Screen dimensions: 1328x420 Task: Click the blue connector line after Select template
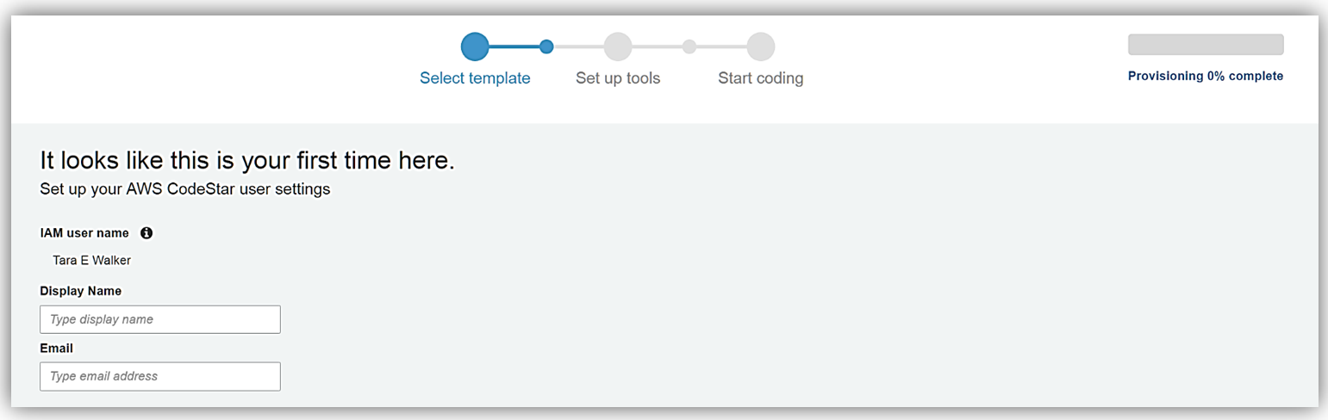514,46
